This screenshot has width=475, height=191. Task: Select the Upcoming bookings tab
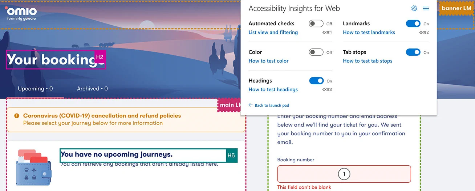pos(35,89)
